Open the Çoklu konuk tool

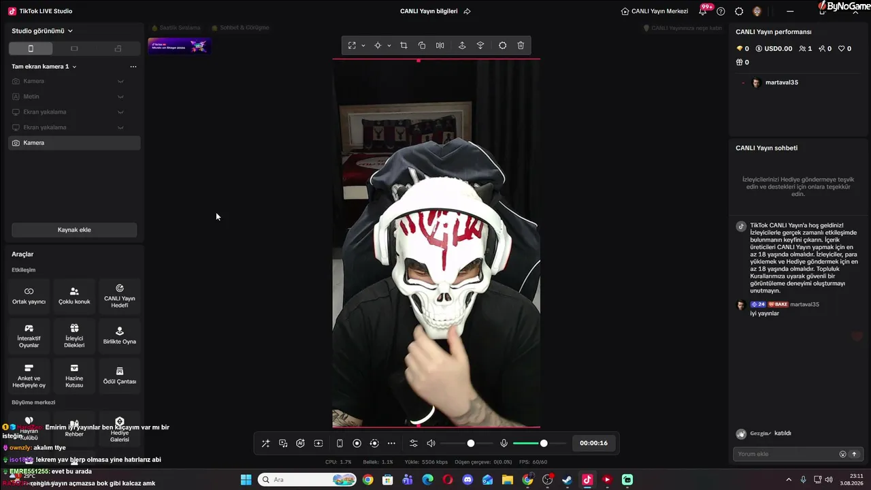(x=74, y=296)
